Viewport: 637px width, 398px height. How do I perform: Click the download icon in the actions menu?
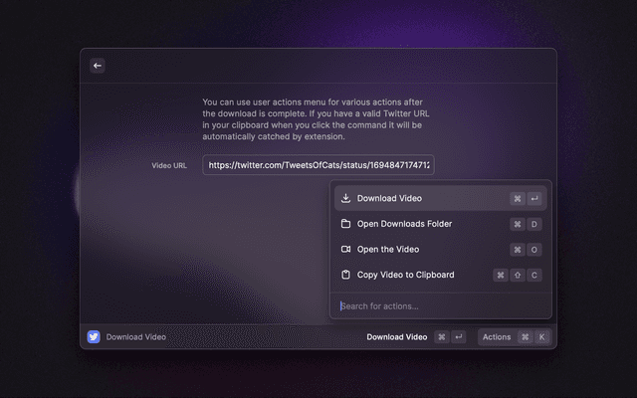click(x=345, y=198)
